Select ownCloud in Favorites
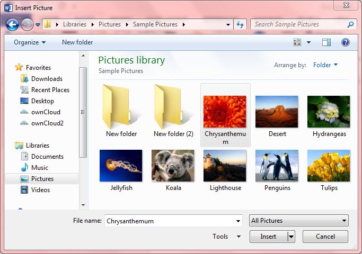The image size is (362, 254). pyautogui.click(x=46, y=112)
